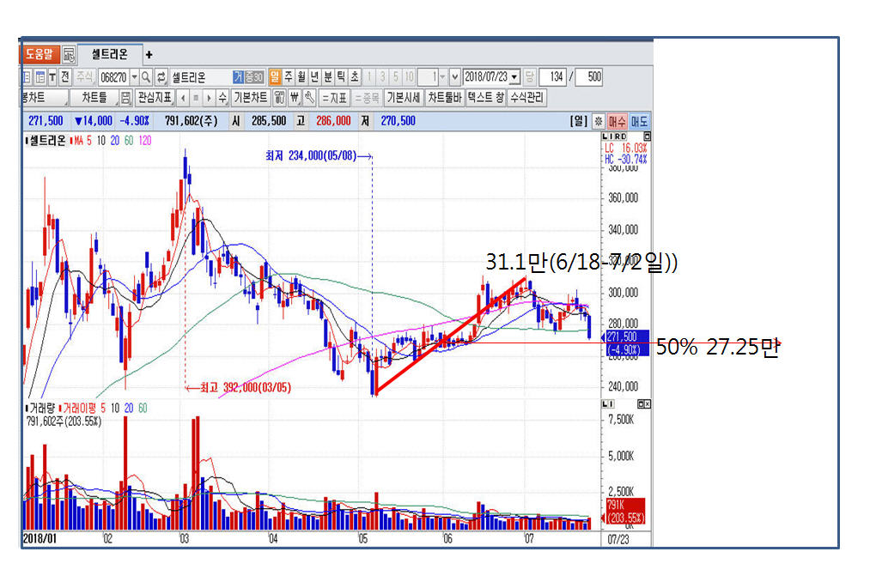This screenshot has width=870, height=582.
Task: Click the red 매수 buy button
Action: pyautogui.click(x=618, y=121)
